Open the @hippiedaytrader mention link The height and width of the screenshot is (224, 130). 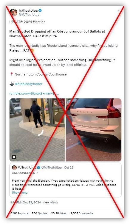point(29,84)
